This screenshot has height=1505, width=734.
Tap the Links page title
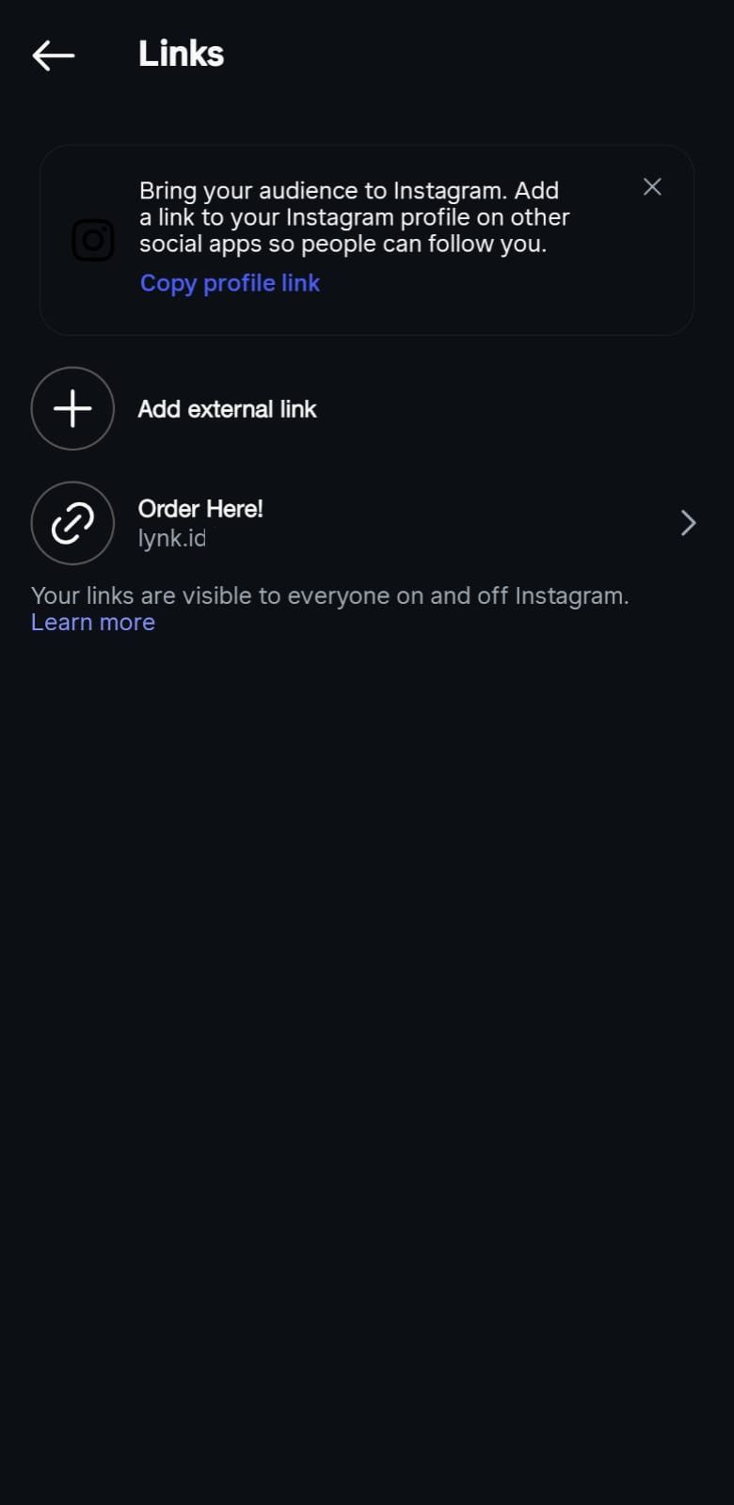(x=181, y=54)
